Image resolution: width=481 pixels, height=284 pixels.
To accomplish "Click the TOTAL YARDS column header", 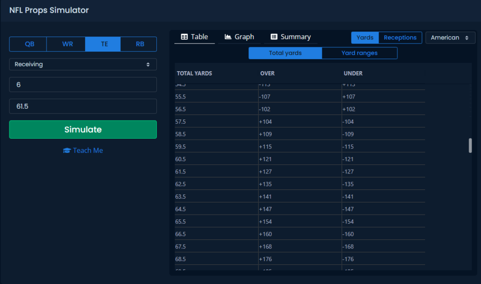I will pyautogui.click(x=194, y=74).
